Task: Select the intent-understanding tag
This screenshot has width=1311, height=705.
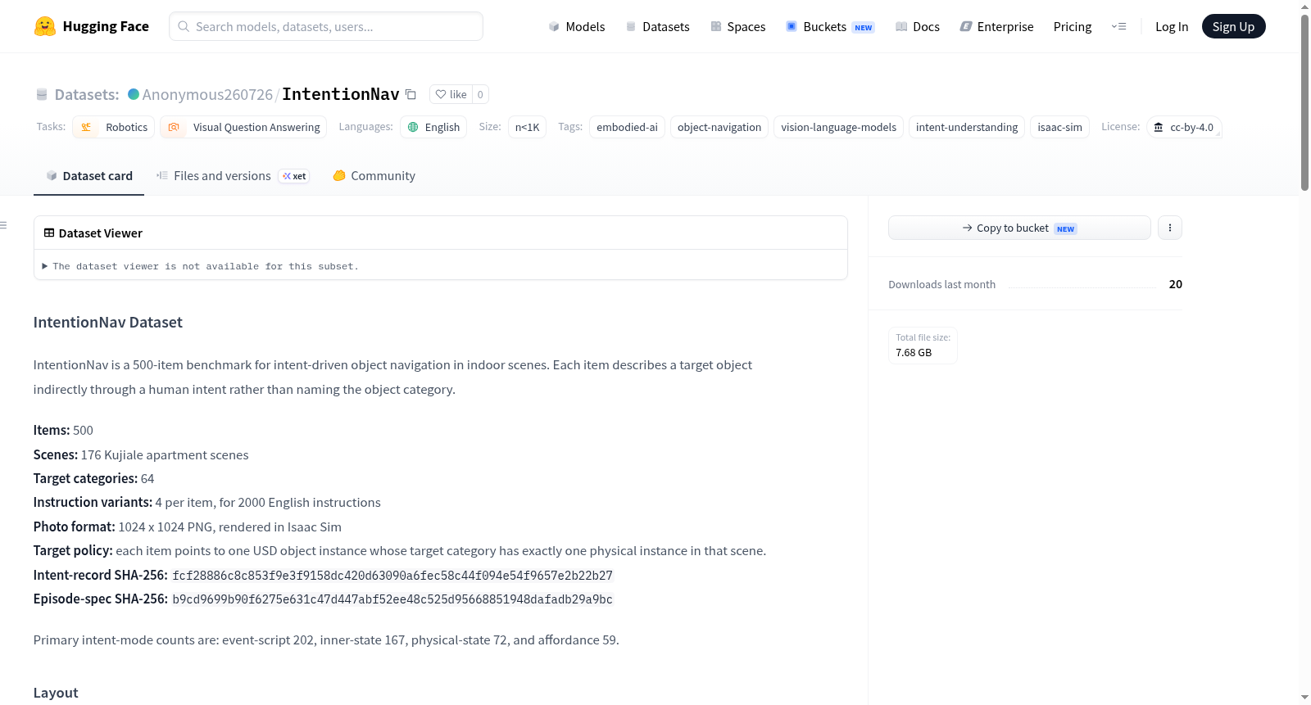Action: point(967,127)
